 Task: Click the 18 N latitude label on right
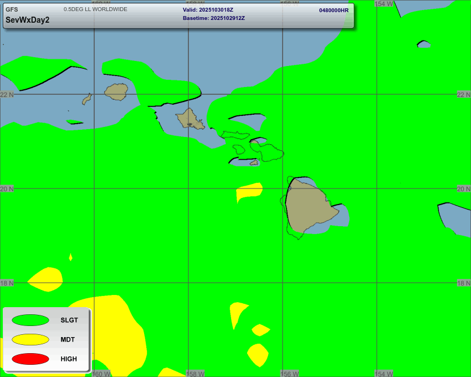(x=463, y=283)
